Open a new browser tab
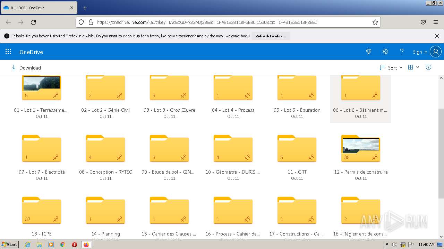The width and height of the screenshot is (444, 249). click(85, 8)
